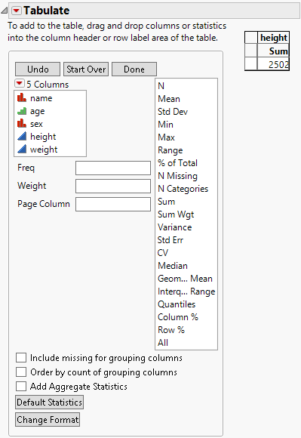
Task: Select the Column % statistic
Action: 178,317
